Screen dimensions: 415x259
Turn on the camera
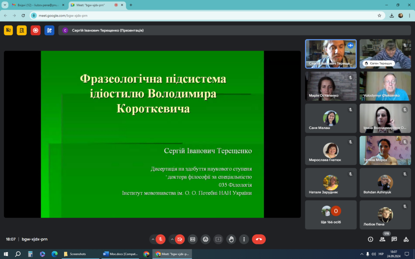click(x=180, y=239)
